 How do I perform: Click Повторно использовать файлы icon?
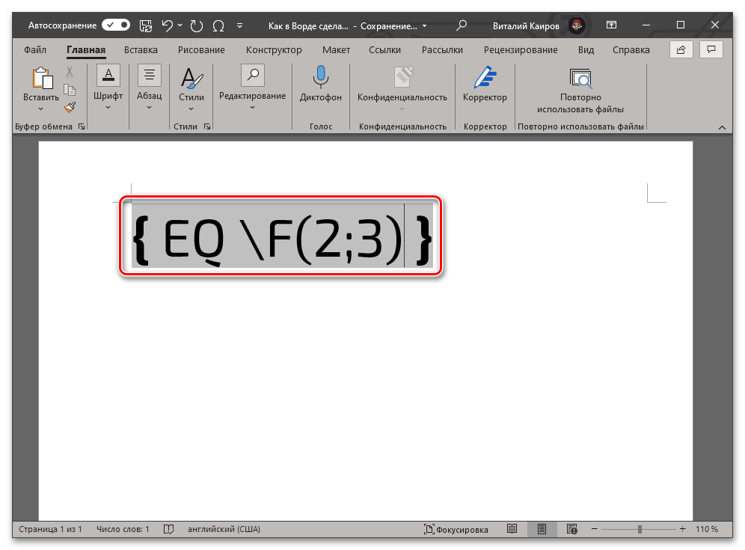(580, 79)
